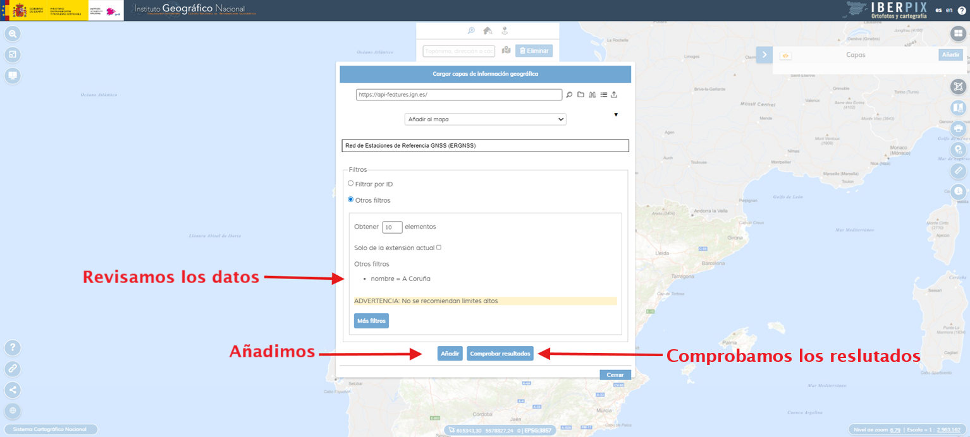970x437 pixels.
Task: Click the help question mark in header
Action: 962,10
